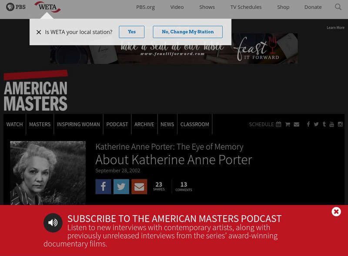The width and height of the screenshot is (348, 256).
Task: Click the newsletter envelope icon in nav
Action: 297,124
